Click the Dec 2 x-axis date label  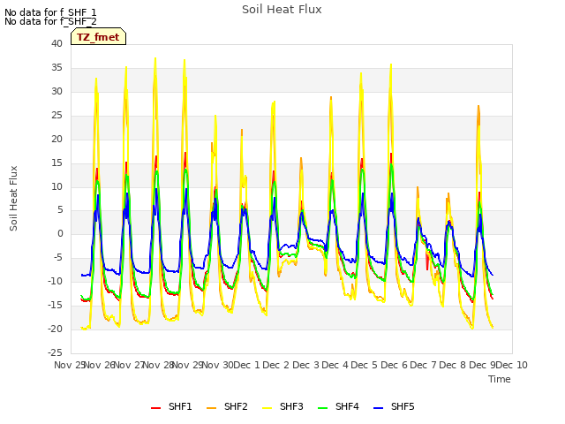(276, 365)
